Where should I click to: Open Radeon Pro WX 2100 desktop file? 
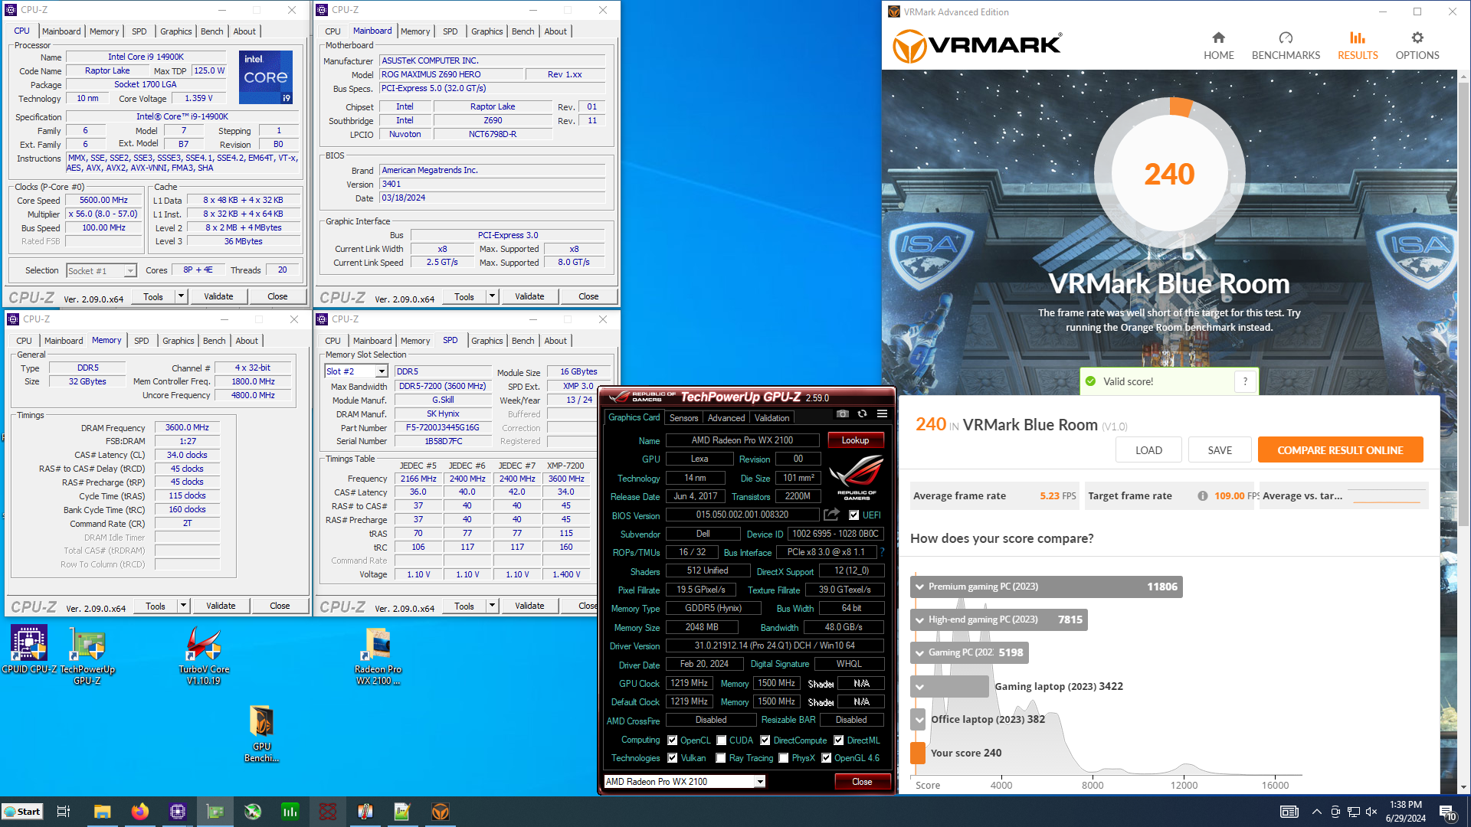(378, 655)
